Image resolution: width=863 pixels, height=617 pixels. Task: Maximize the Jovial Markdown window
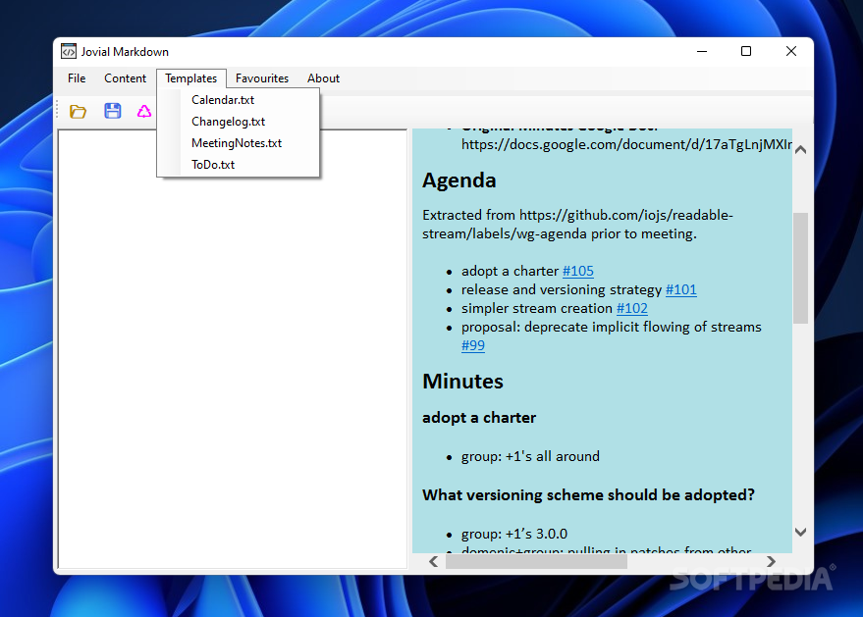coord(746,51)
